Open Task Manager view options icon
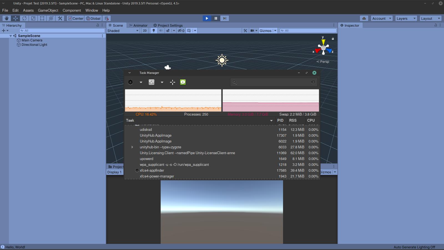 click(152, 82)
